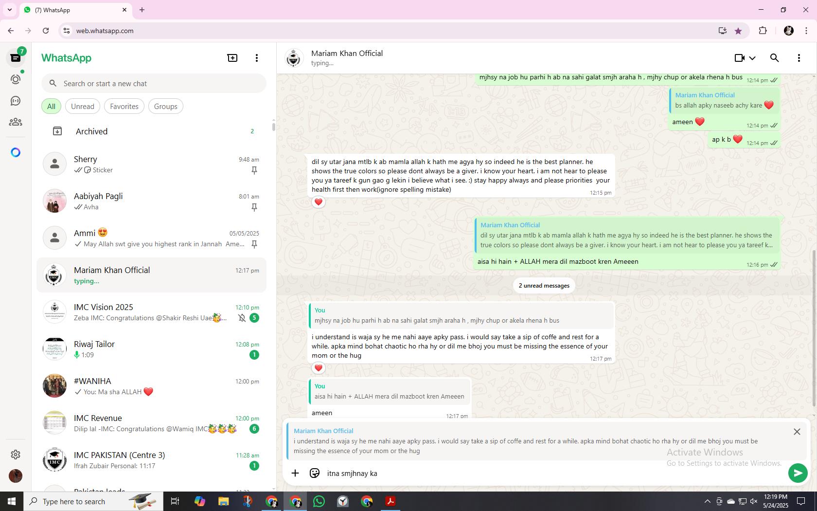This screenshot has height=511, width=817.
Task: Reload the page
Action: tap(46, 31)
